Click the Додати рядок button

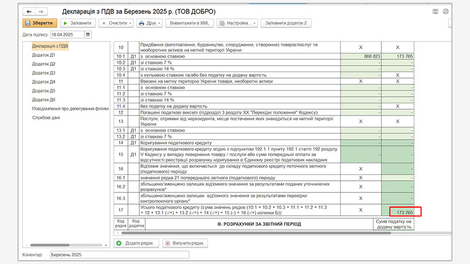[x=136, y=243]
